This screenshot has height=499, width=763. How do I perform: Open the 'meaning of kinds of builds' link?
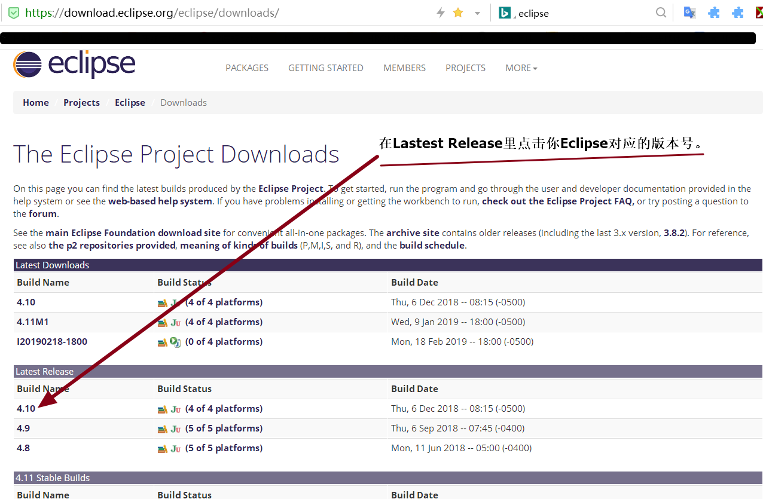[x=239, y=245]
